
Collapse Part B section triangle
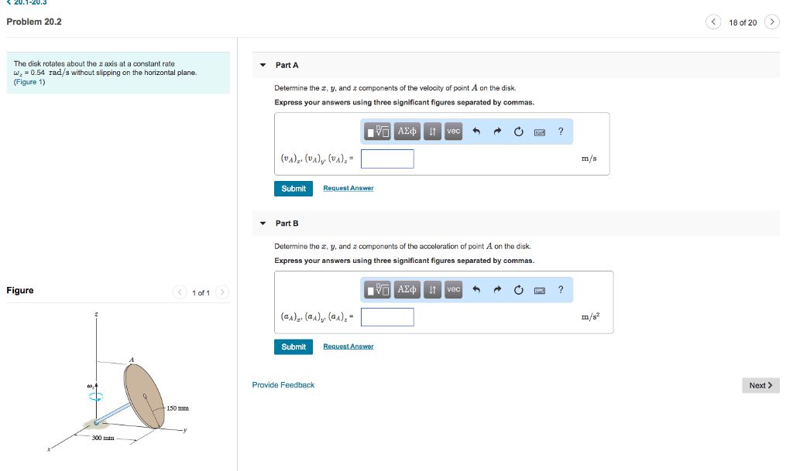(x=263, y=224)
